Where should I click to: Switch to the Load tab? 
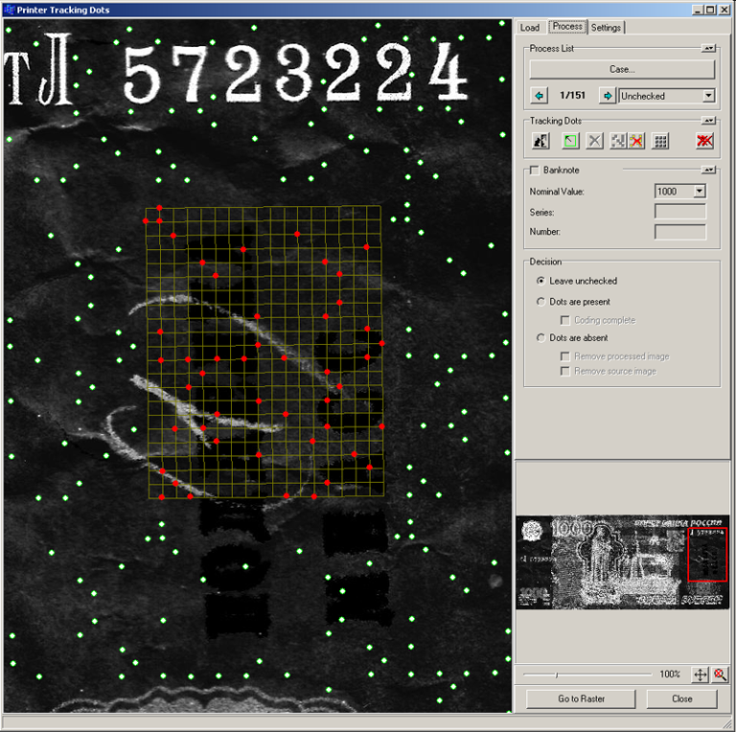[530, 28]
